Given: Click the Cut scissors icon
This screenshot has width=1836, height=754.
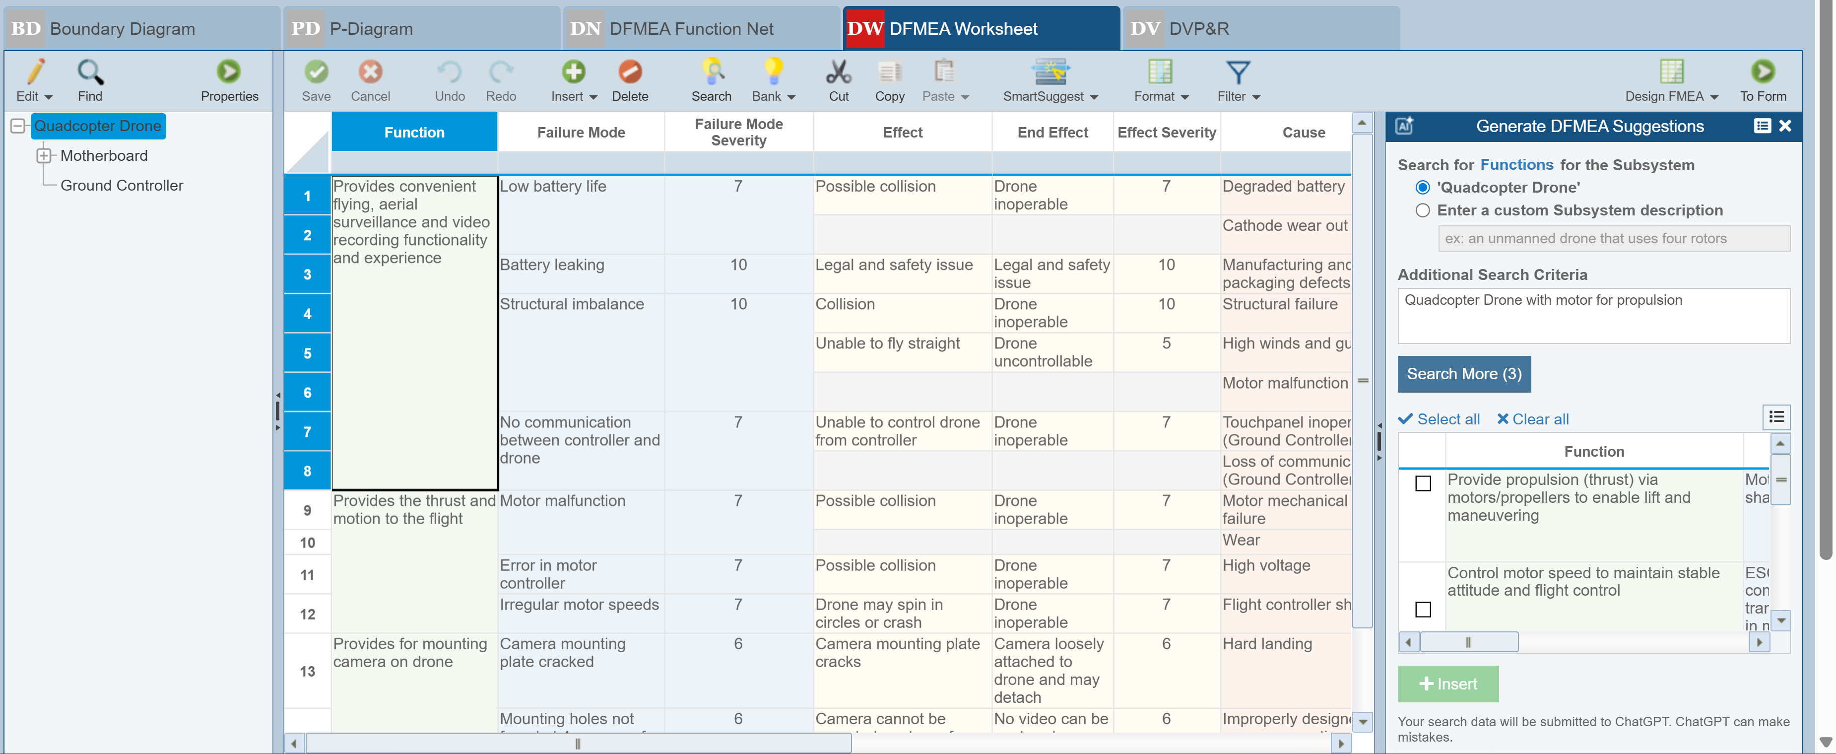Looking at the screenshot, I should pos(838,72).
